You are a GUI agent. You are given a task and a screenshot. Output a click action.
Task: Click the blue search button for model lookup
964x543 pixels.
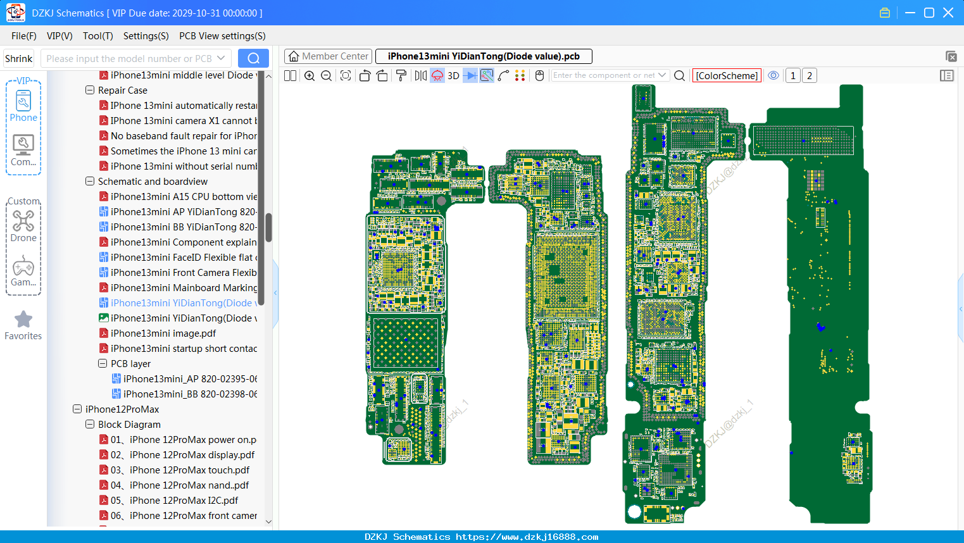click(x=253, y=58)
